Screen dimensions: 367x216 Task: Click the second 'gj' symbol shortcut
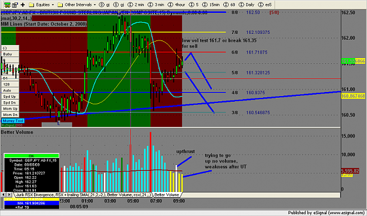(119, 5)
